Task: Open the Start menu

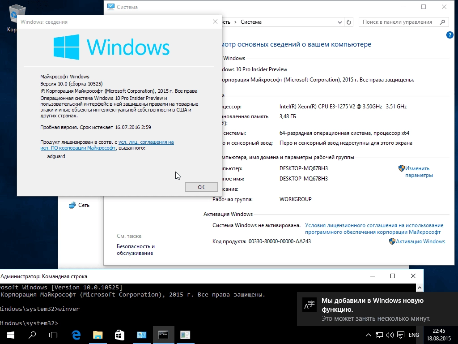Action: [x=11, y=335]
